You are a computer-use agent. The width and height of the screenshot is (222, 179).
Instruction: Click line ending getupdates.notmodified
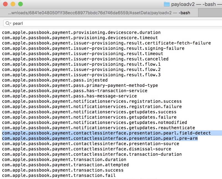[94, 122]
